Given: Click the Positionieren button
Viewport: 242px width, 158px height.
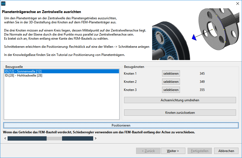Looking at the screenshot, I should click(121, 125).
